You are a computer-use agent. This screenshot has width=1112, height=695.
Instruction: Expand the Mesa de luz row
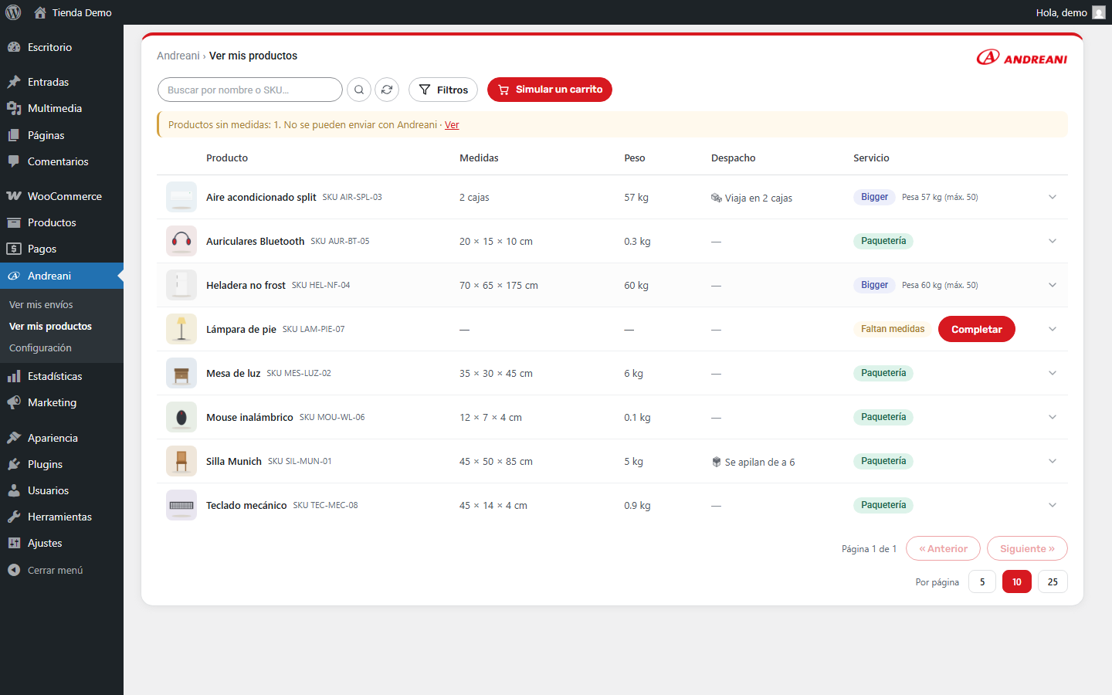(x=1053, y=373)
